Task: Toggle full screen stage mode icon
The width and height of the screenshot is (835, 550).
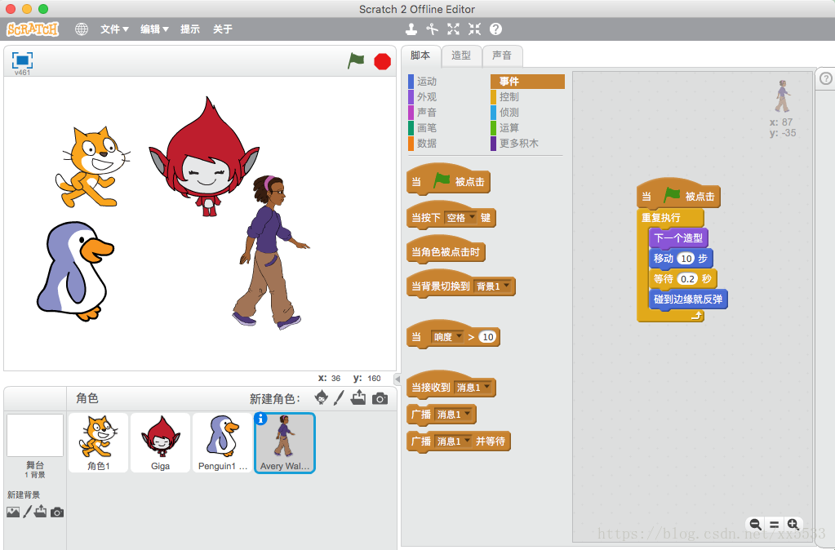Action: click(22, 60)
